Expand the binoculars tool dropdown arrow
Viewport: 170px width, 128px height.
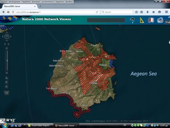click(132, 23)
